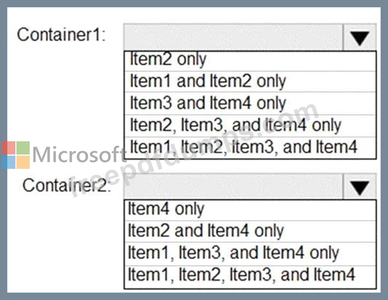This screenshot has height=300, width=388.
Task: Choose "Item1 and Item2 only" option
Action: [250, 82]
